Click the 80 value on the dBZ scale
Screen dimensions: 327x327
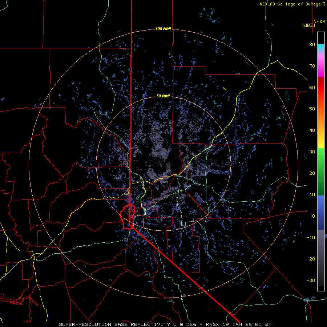(x=312, y=44)
